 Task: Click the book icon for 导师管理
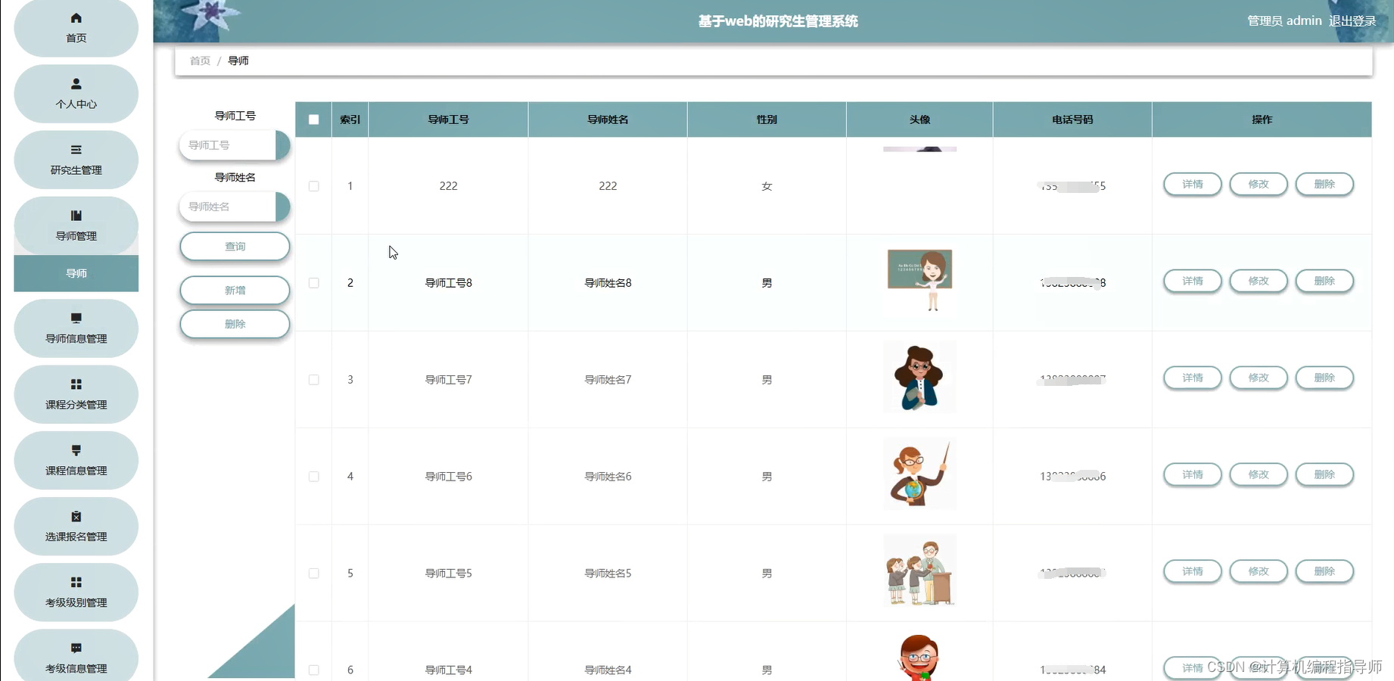[x=76, y=216]
